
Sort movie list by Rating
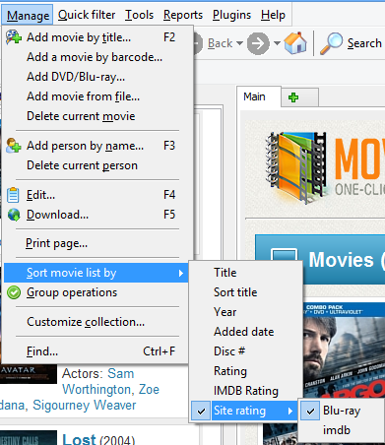[246, 371]
